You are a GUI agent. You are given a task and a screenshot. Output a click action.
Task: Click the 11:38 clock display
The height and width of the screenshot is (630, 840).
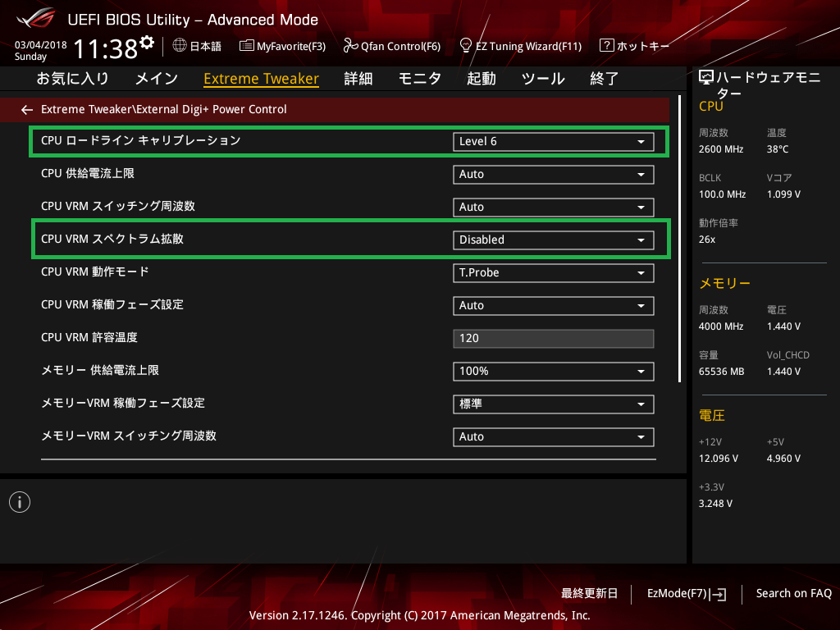(106, 49)
